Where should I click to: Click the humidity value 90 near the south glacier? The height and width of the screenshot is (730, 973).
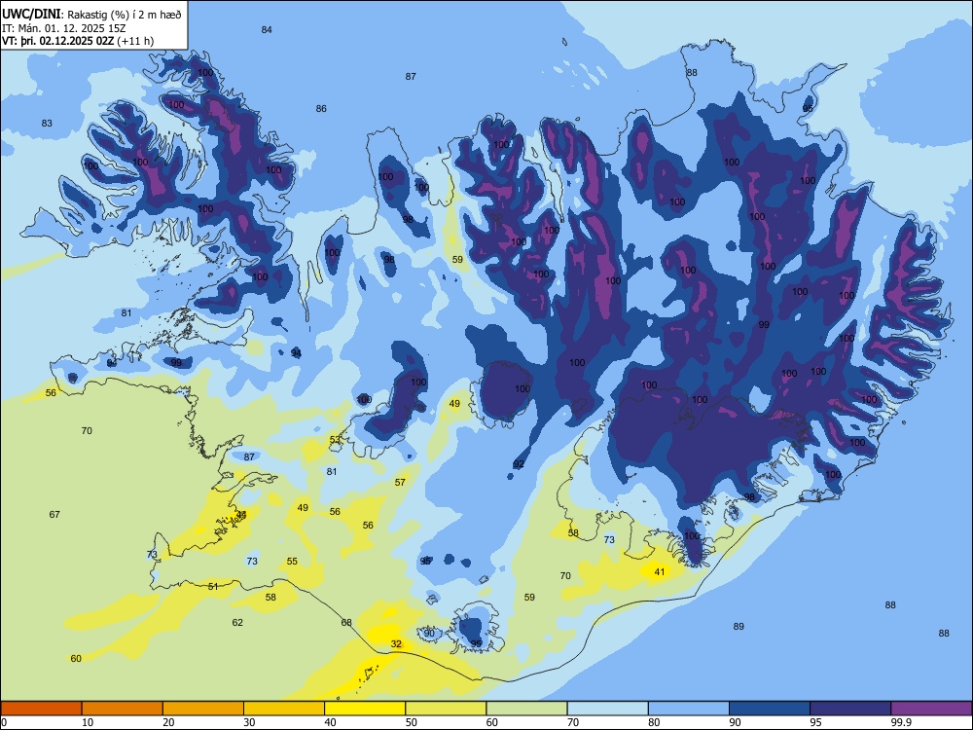click(x=429, y=634)
